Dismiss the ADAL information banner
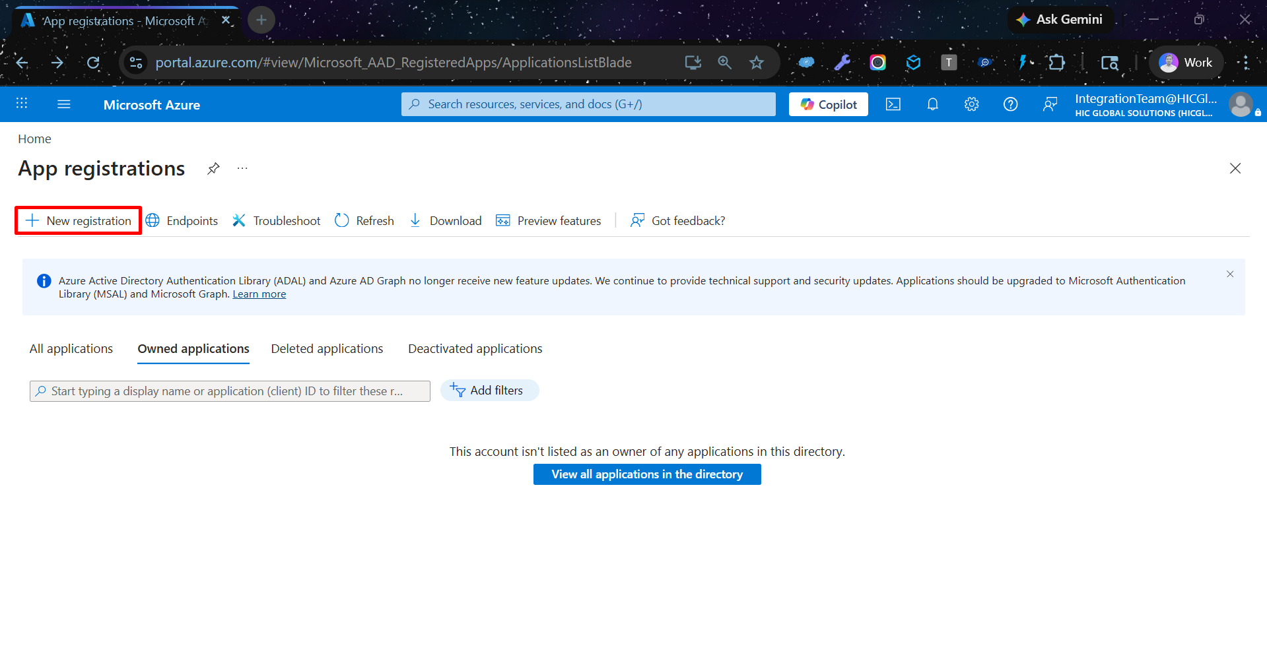 point(1230,274)
